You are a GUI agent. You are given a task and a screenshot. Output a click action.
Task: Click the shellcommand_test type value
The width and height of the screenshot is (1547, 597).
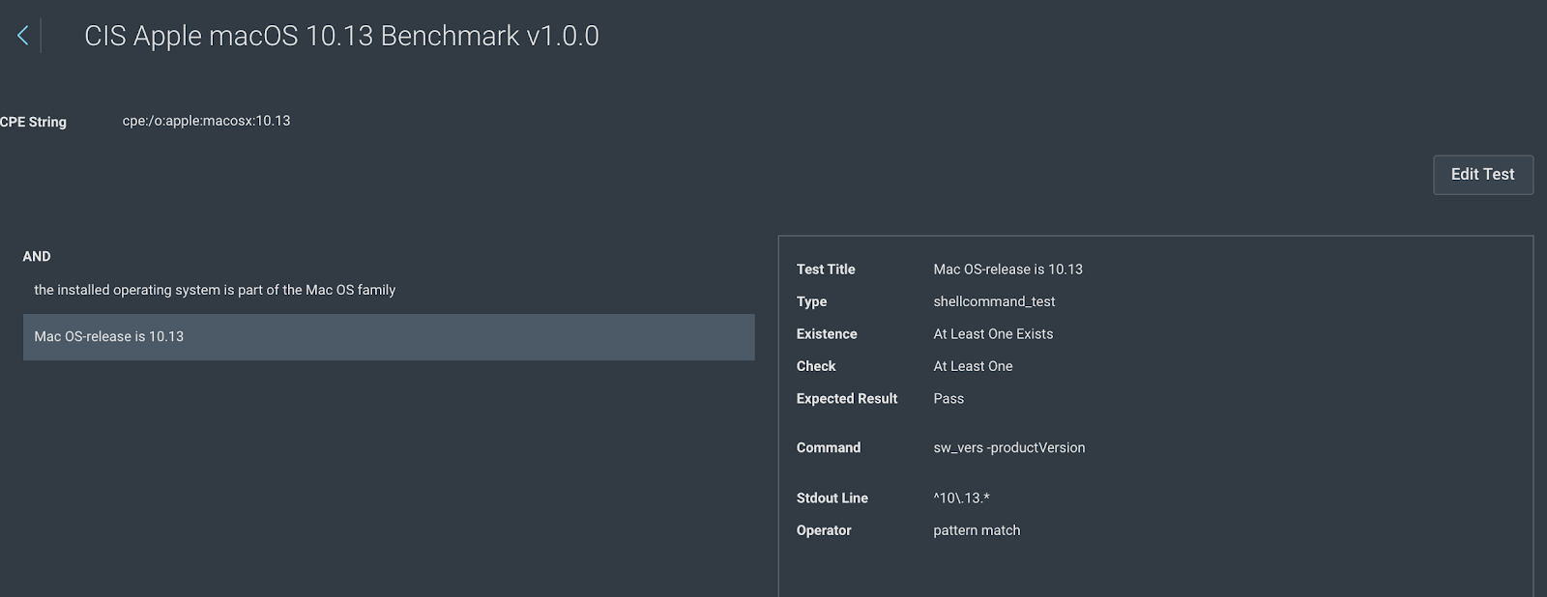pyautogui.click(x=994, y=301)
